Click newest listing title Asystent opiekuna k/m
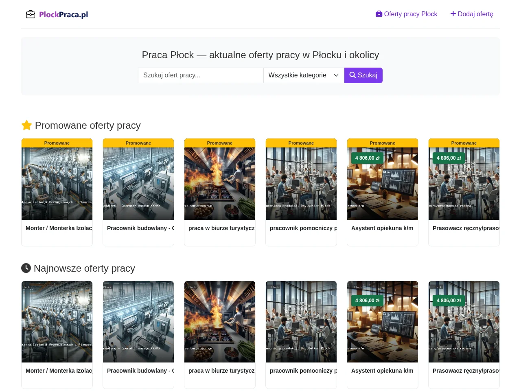 coord(382,371)
